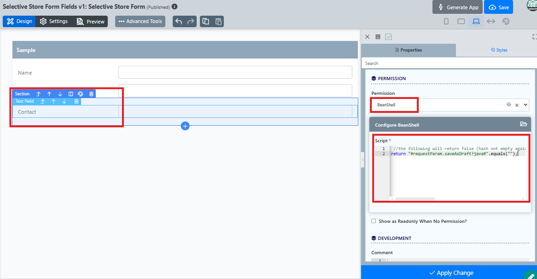Open the folder icon in Configure BeanShell

pyautogui.click(x=523, y=124)
